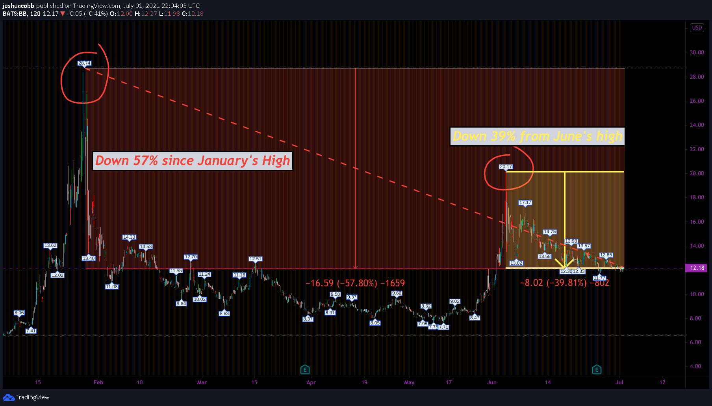Click the BATS:BB symbol title
Screen dimensions: 712x406
(15, 13)
